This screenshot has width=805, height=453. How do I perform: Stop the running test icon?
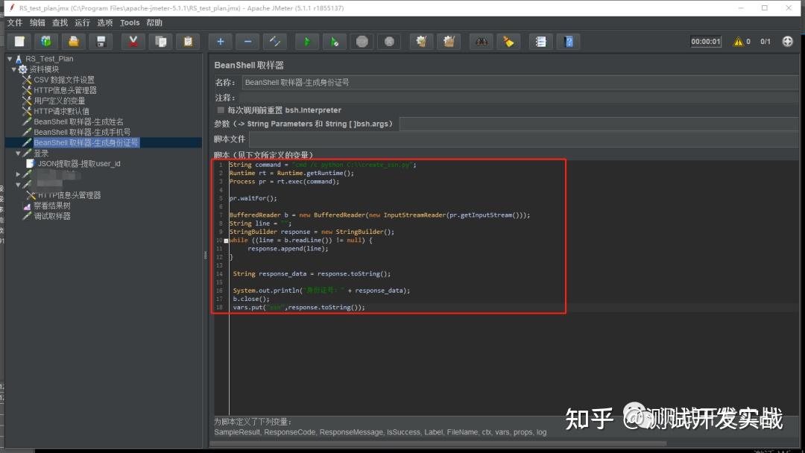click(362, 42)
